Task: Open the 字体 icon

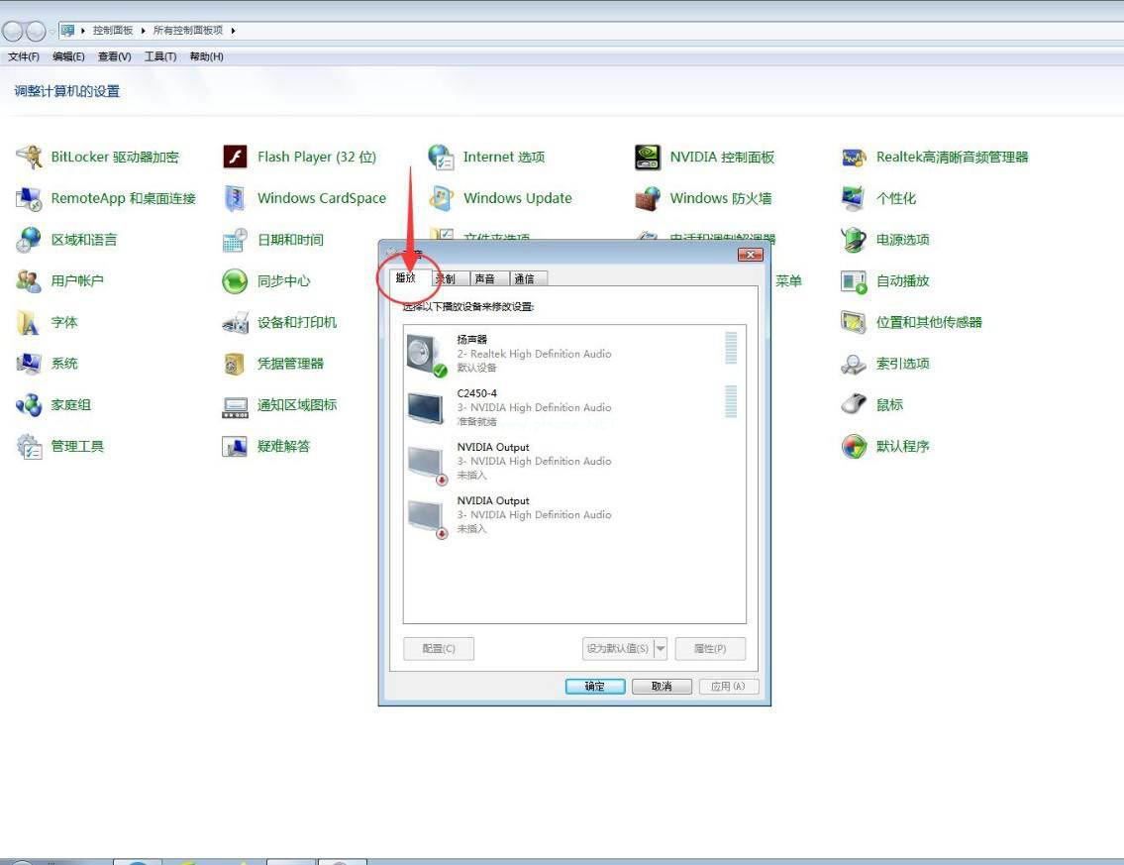Action: point(30,322)
